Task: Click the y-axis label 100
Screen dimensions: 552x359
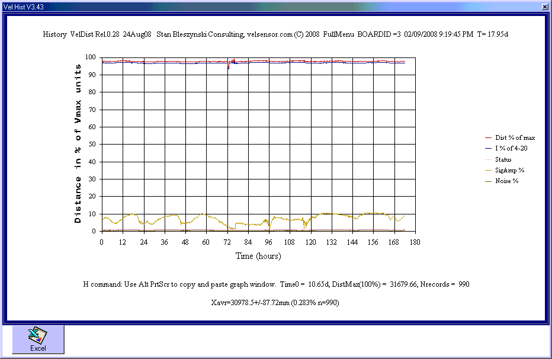Action: pos(91,57)
